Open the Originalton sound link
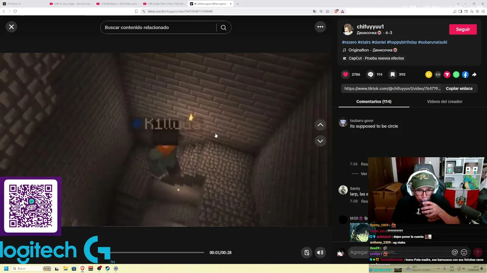The height and width of the screenshot is (273, 487). click(x=372, y=50)
